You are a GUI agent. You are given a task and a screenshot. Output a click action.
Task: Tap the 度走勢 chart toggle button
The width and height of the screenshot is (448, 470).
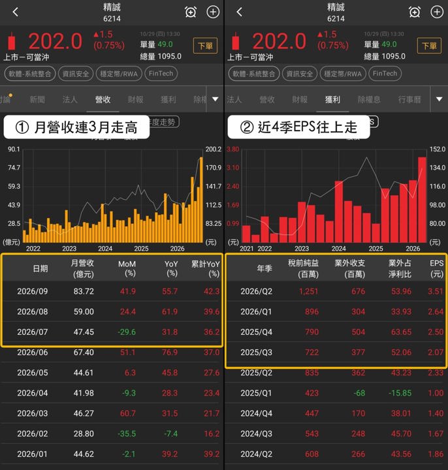click(x=165, y=121)
